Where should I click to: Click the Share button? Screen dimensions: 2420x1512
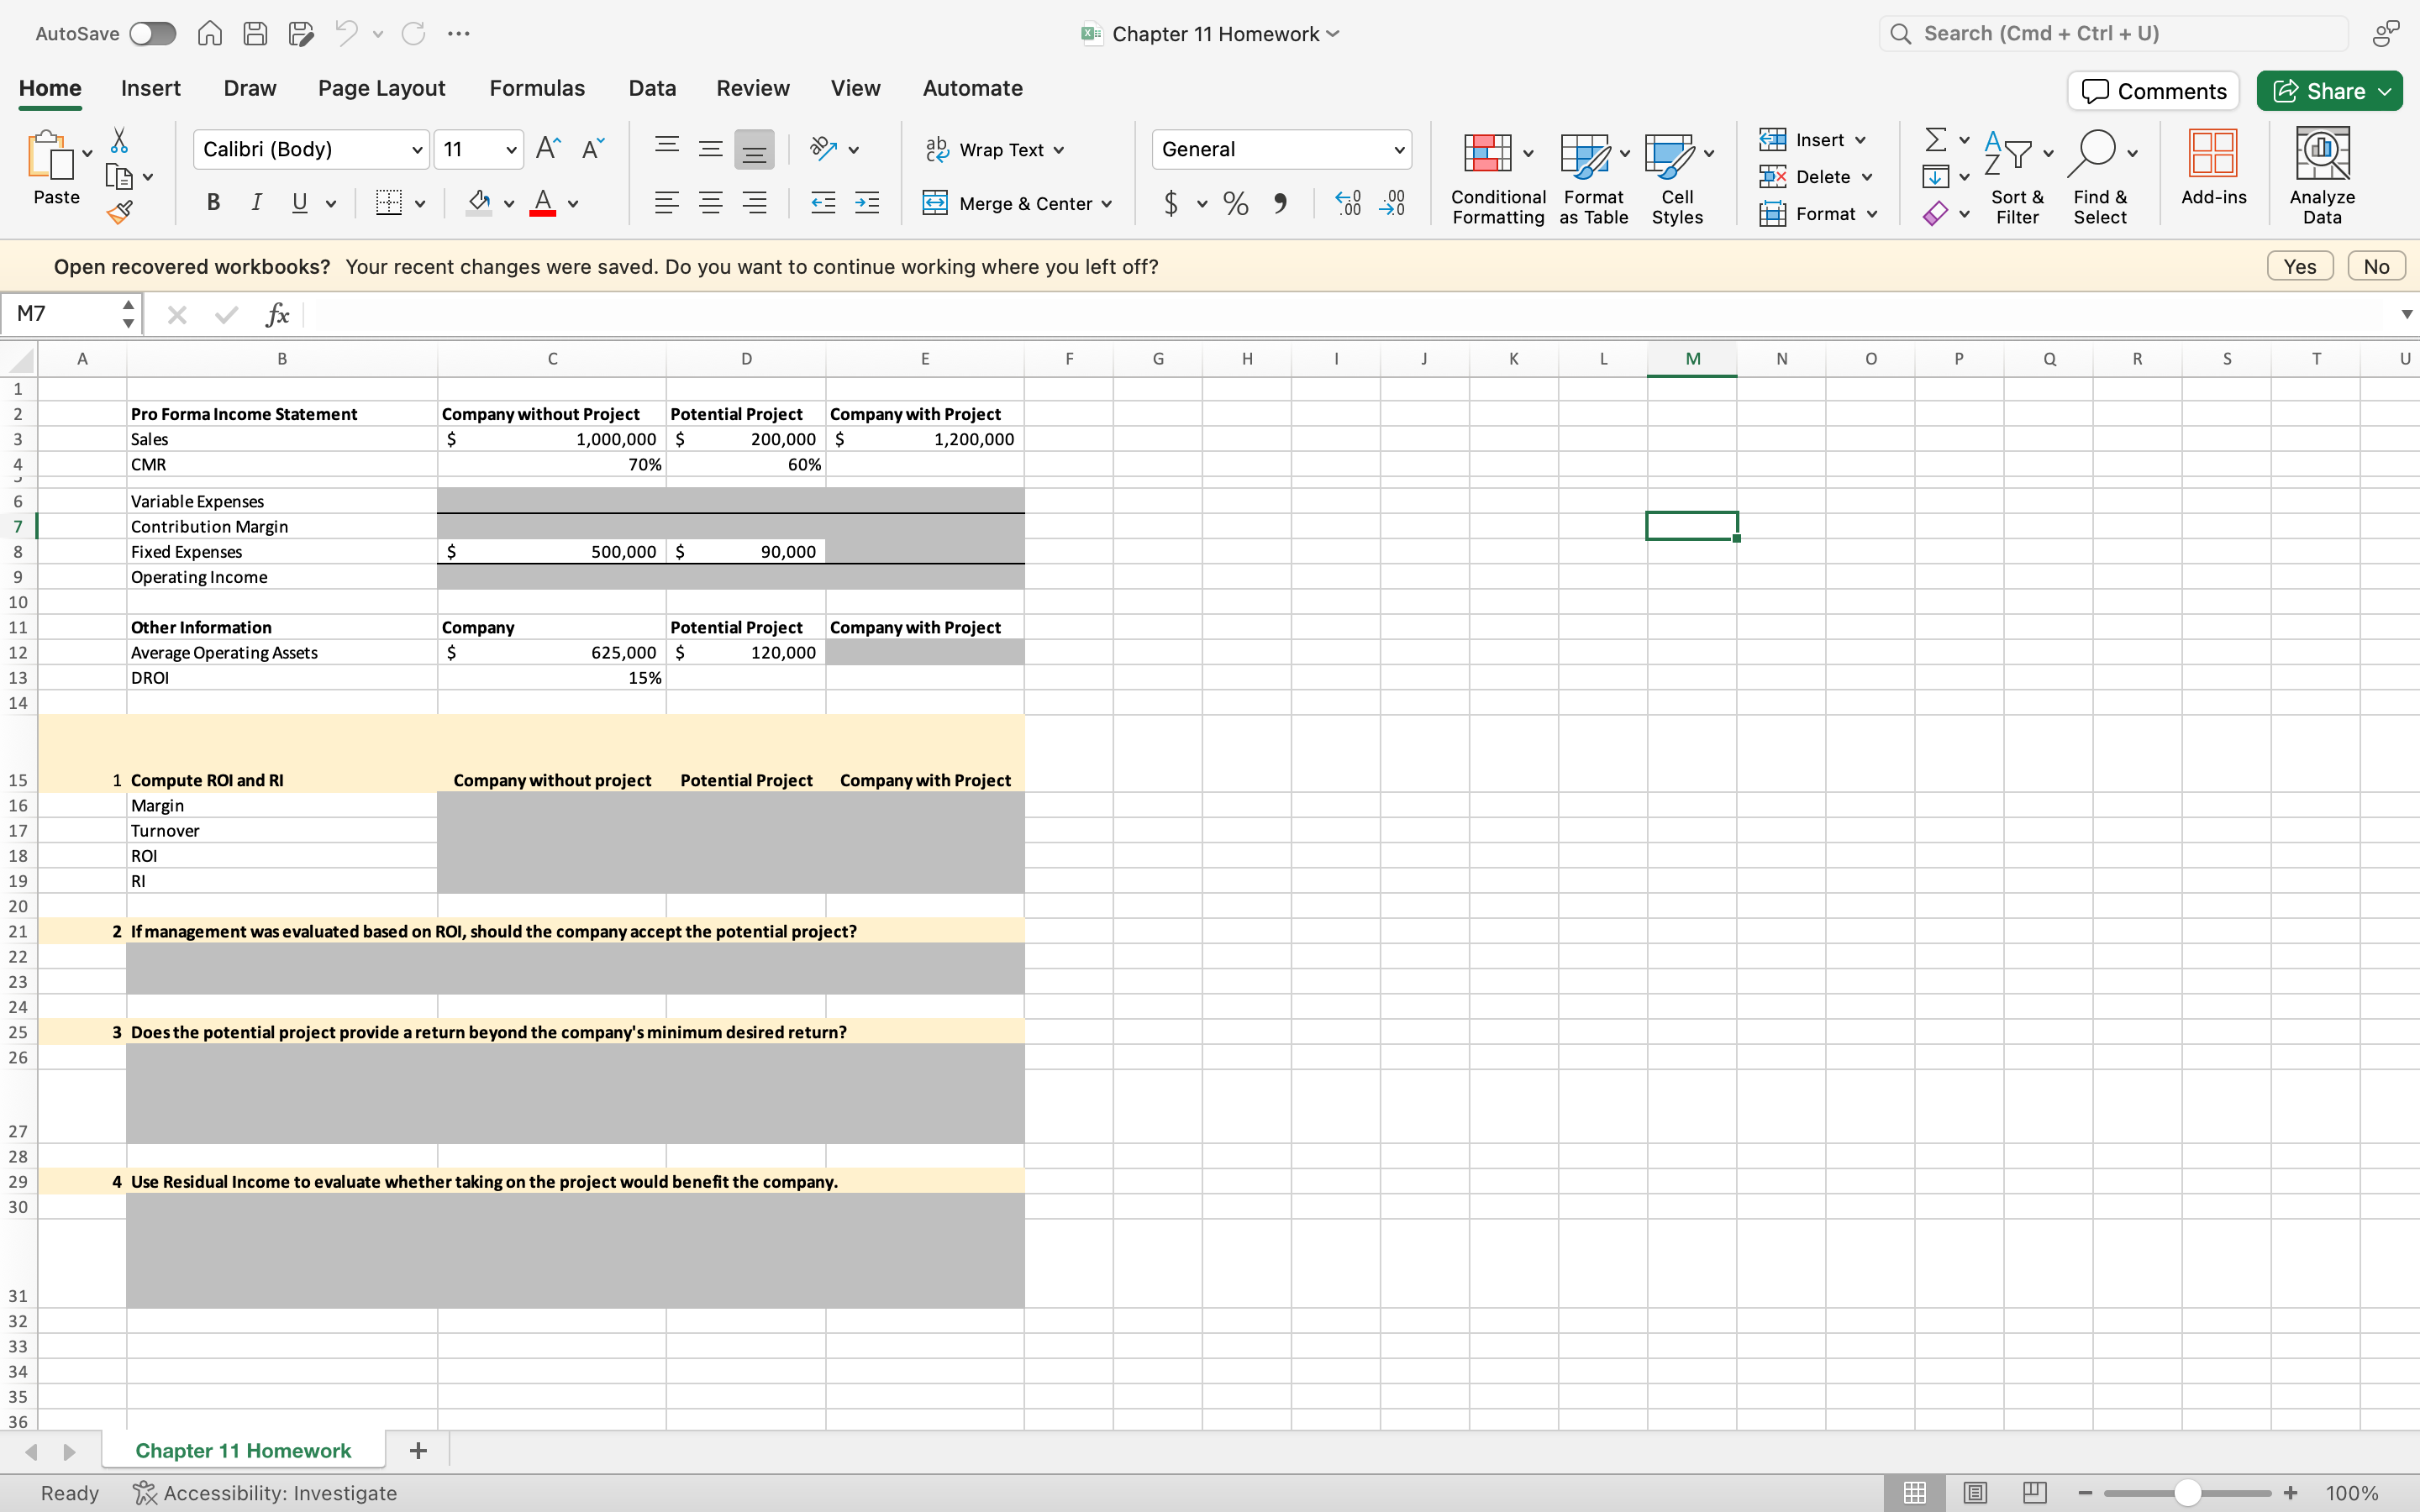point(2327,90)
